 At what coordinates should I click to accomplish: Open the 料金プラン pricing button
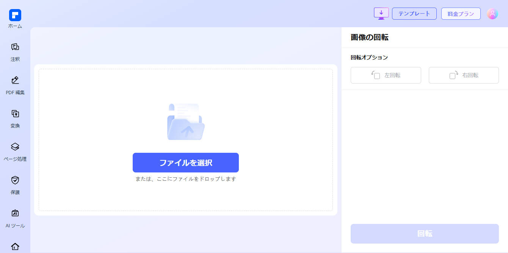point(461,14)
